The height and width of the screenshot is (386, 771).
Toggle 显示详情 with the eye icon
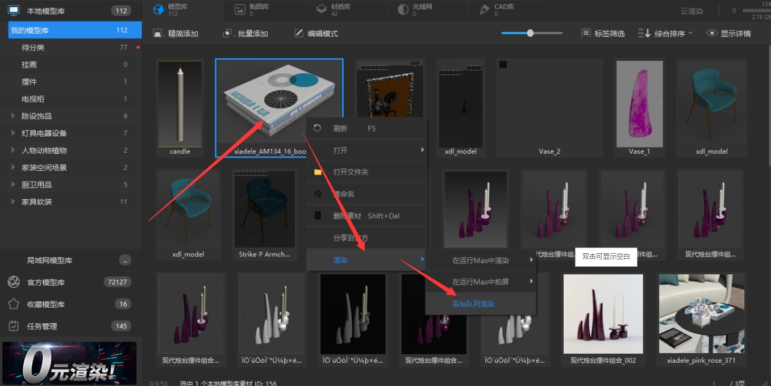pyautogui.click(x=712, y=33)
